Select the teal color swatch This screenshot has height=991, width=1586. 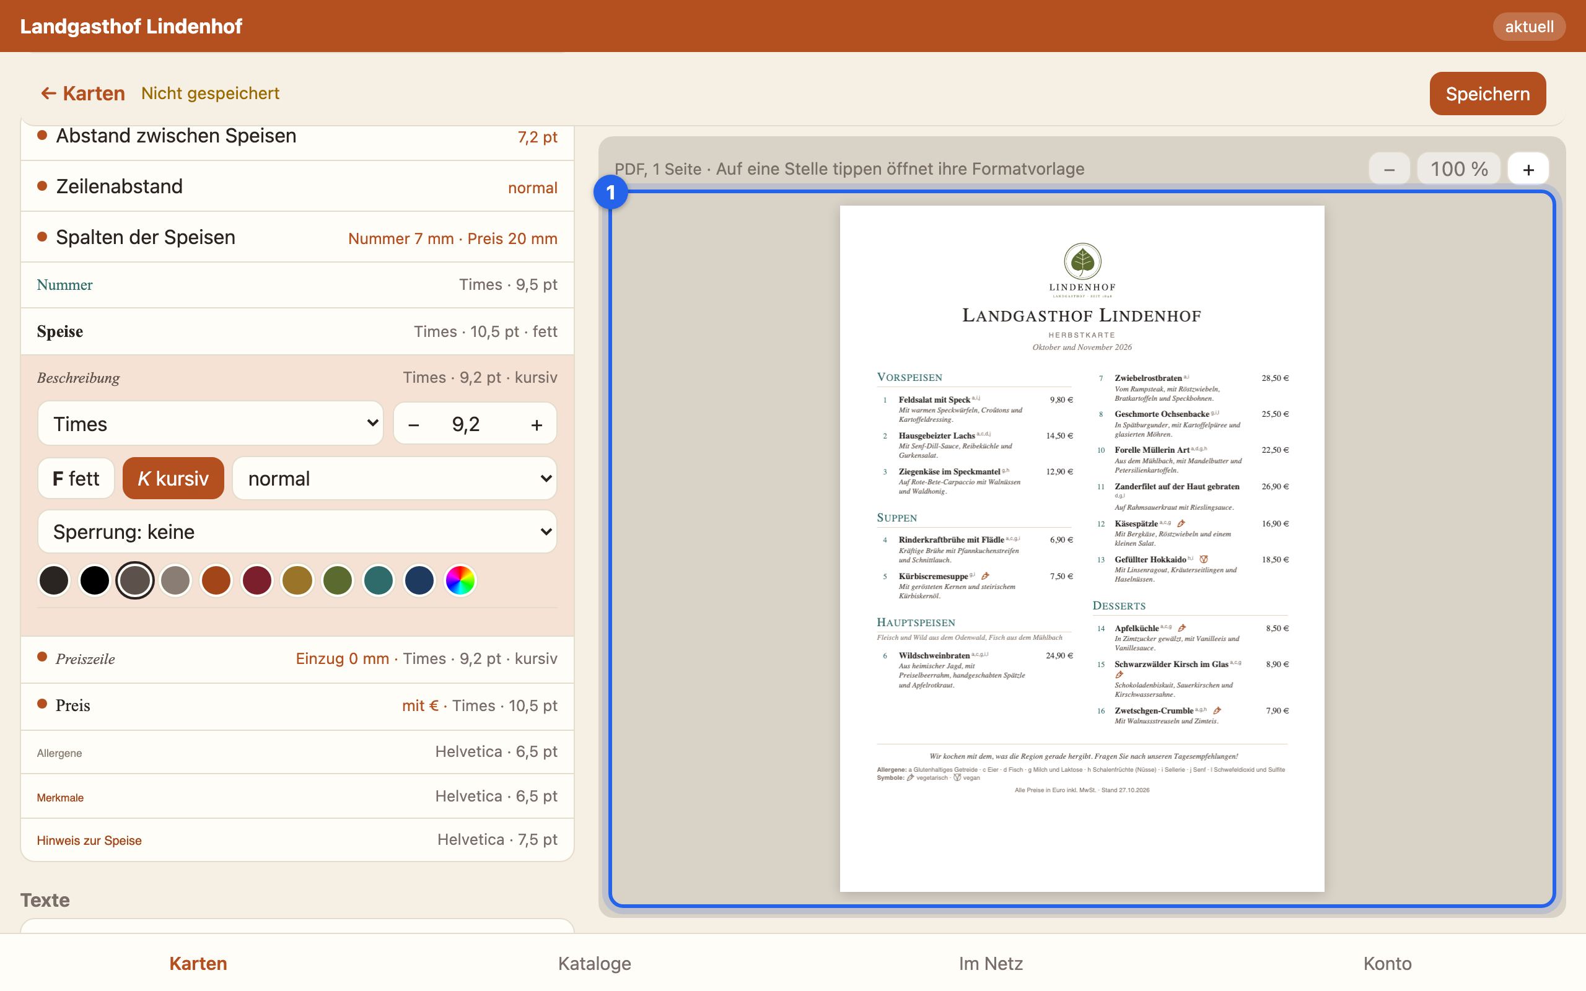tap(379, 581)
